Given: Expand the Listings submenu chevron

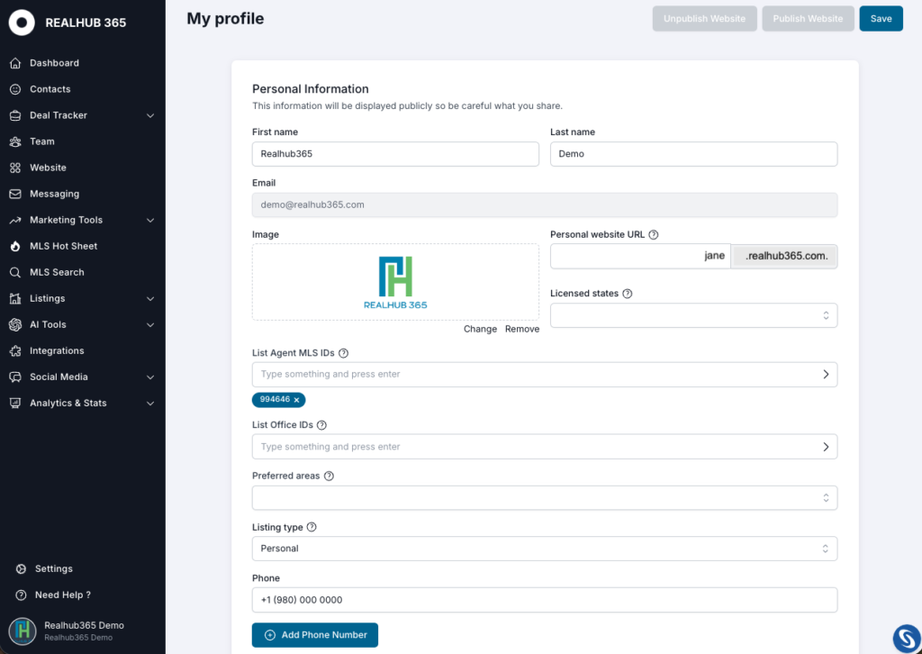Looking at the screenshot, I should coord(150,299).
